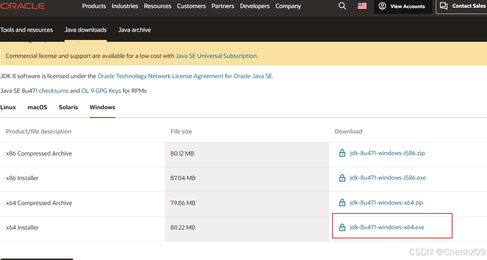Select the Linux platform tab
The image size is (487, 260).
(x=8, y=107)
